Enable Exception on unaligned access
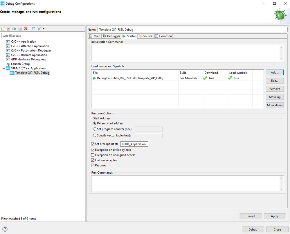Viewport: 290px width, 234px height. click(x=93, y=155)
